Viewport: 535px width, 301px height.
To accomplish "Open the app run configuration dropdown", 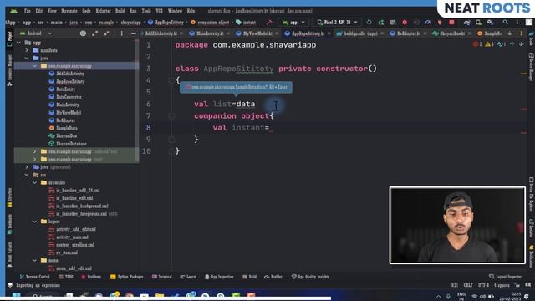I will (293, 23).
